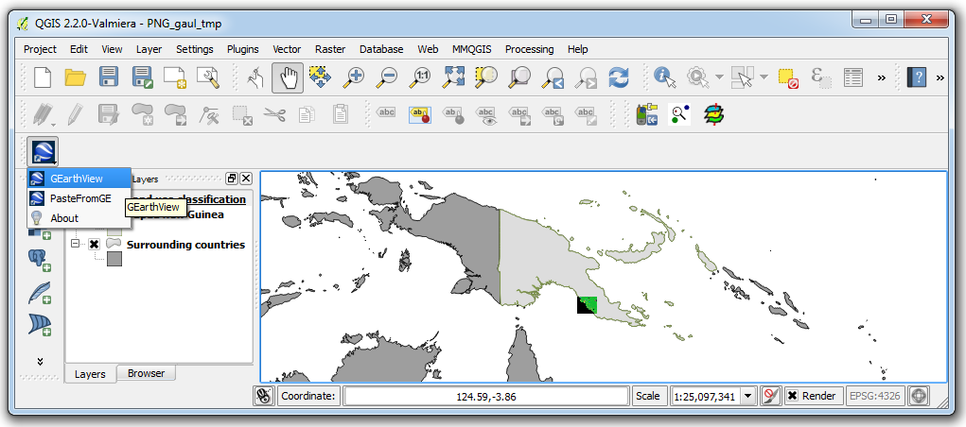
Task: Click the Coordinate input field
Action: click(x=486, y=396)
